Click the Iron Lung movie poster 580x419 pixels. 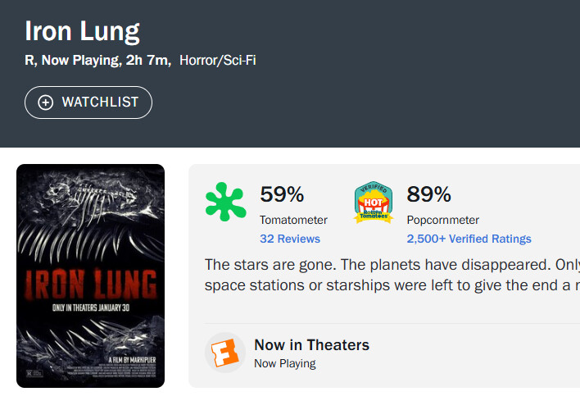(90, 276)
